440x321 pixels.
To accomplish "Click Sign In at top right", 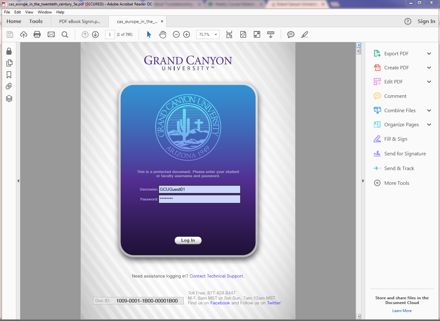I will point(426,21).
